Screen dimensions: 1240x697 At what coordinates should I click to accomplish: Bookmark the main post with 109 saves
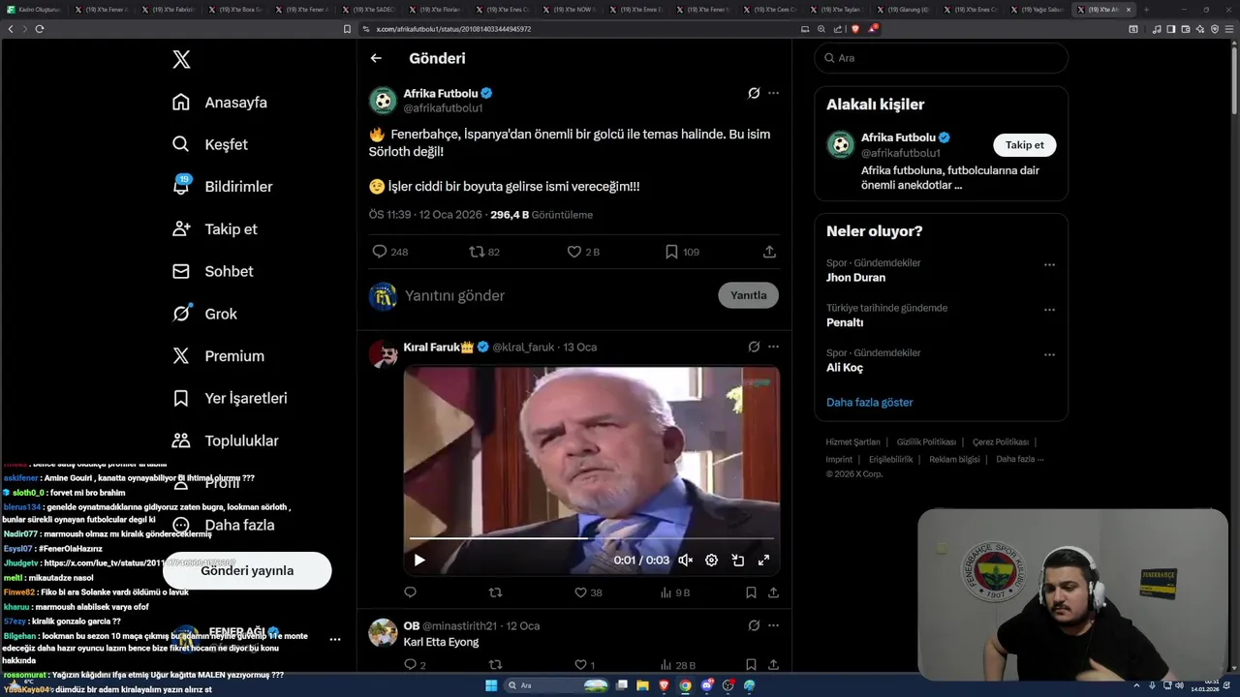(671, 252)
